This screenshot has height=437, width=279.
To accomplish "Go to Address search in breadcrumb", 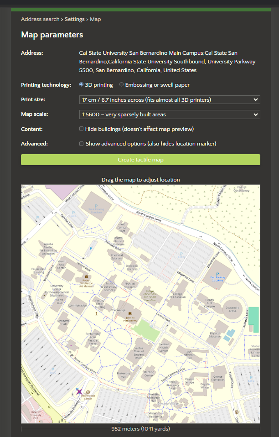I will (x=40, y=19).
